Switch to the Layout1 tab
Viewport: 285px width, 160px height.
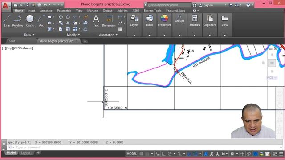[26, 152]
